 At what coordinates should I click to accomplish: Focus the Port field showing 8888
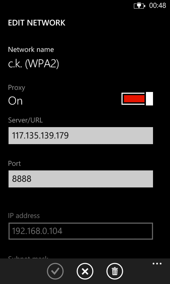(81, 179)
